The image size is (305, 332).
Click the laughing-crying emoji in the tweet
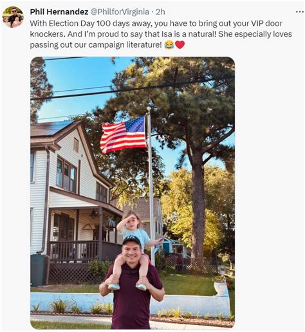(169, 45)
